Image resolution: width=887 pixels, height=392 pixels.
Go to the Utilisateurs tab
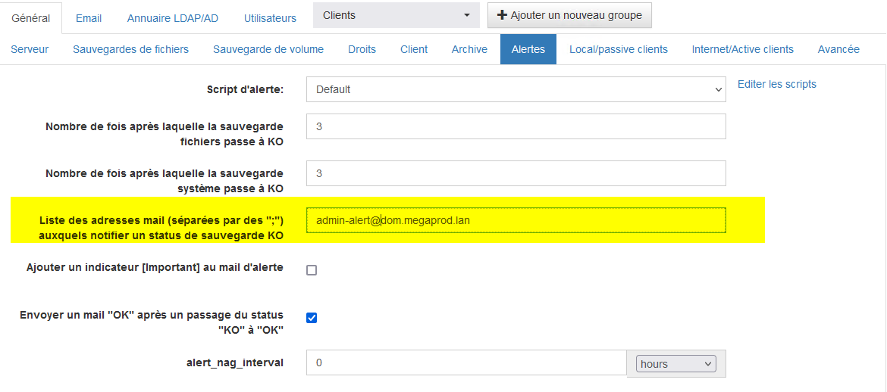[270, 18]
